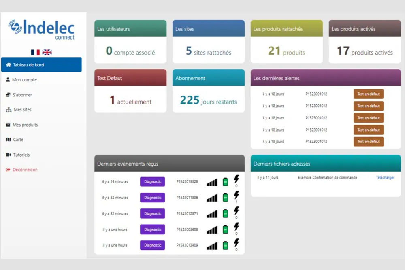Click green battery icon for P1543011806
The width and height of the screenshot is (405, 270).
pos(226,198)
